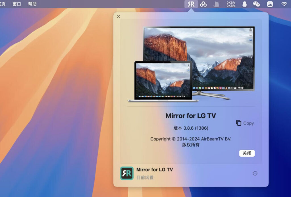Click the interlocking rings menu bar icon
291x197 pixels.
tap(203, 4)
